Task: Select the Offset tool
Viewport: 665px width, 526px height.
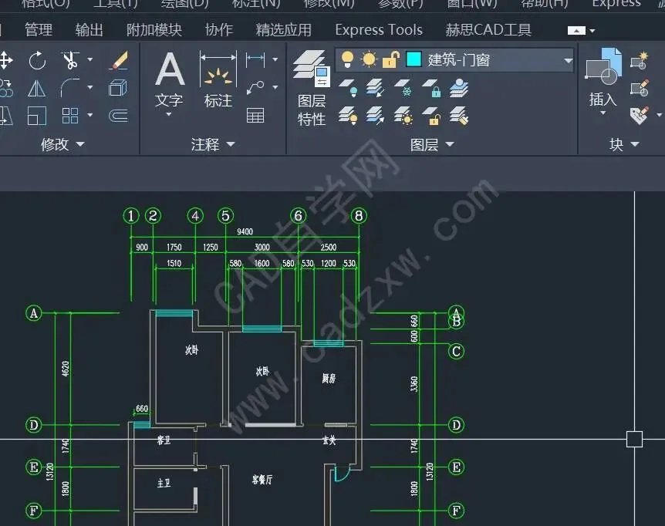Action: pos(118,115)
